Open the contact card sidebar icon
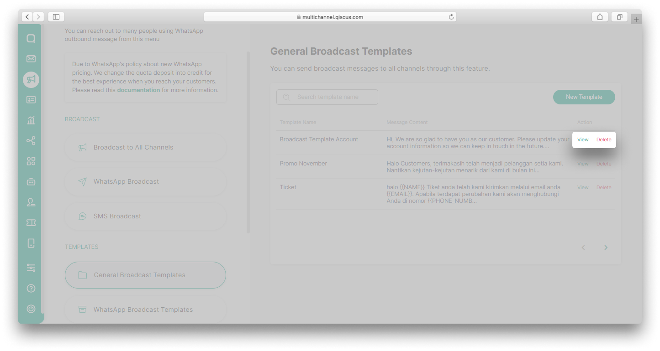660x351 pixels. tap(31, 100)
